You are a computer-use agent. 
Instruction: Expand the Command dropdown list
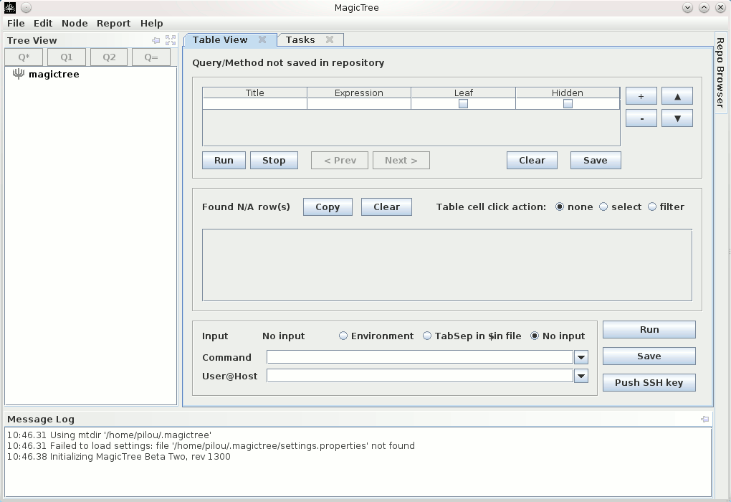pyautogui.click(x=581, y=358)
